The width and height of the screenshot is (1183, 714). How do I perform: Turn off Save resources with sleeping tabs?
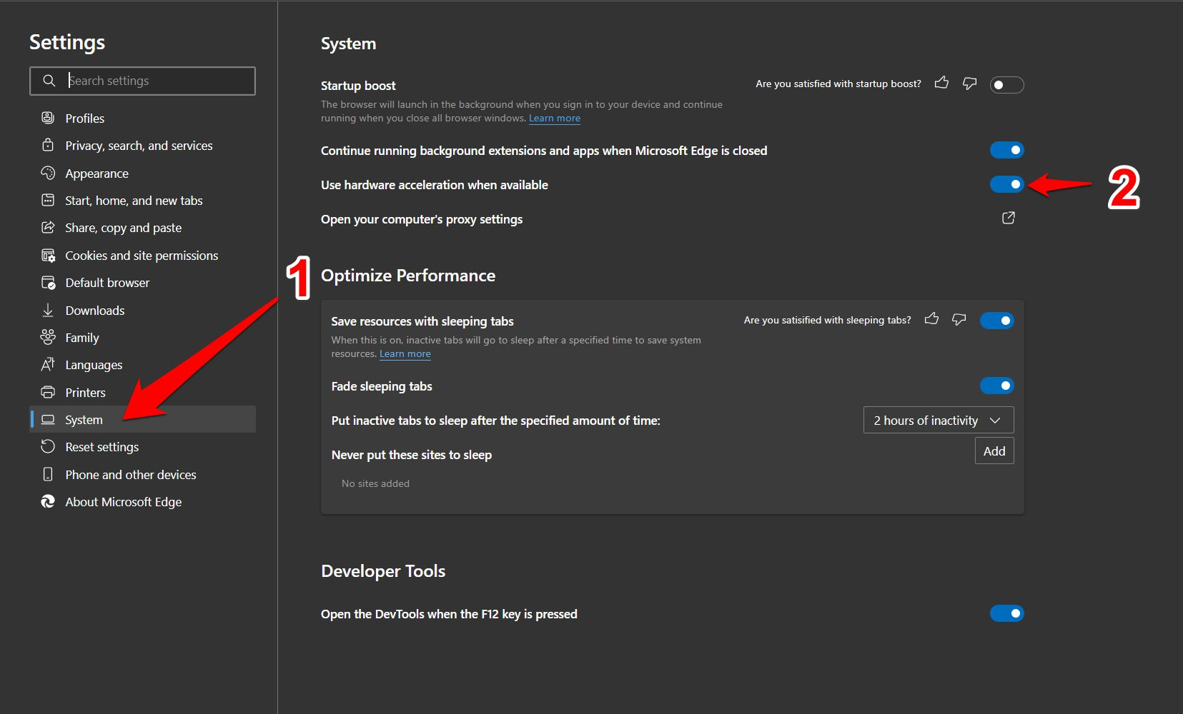tap(996, 321)
